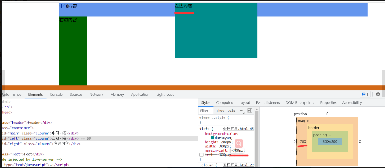385x168 pixels.
Task: Switch to the Performance tab
Action: [11, 94]
